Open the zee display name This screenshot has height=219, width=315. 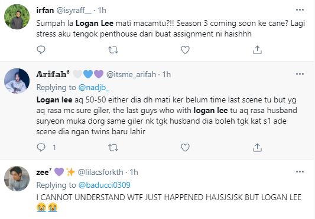44,172
